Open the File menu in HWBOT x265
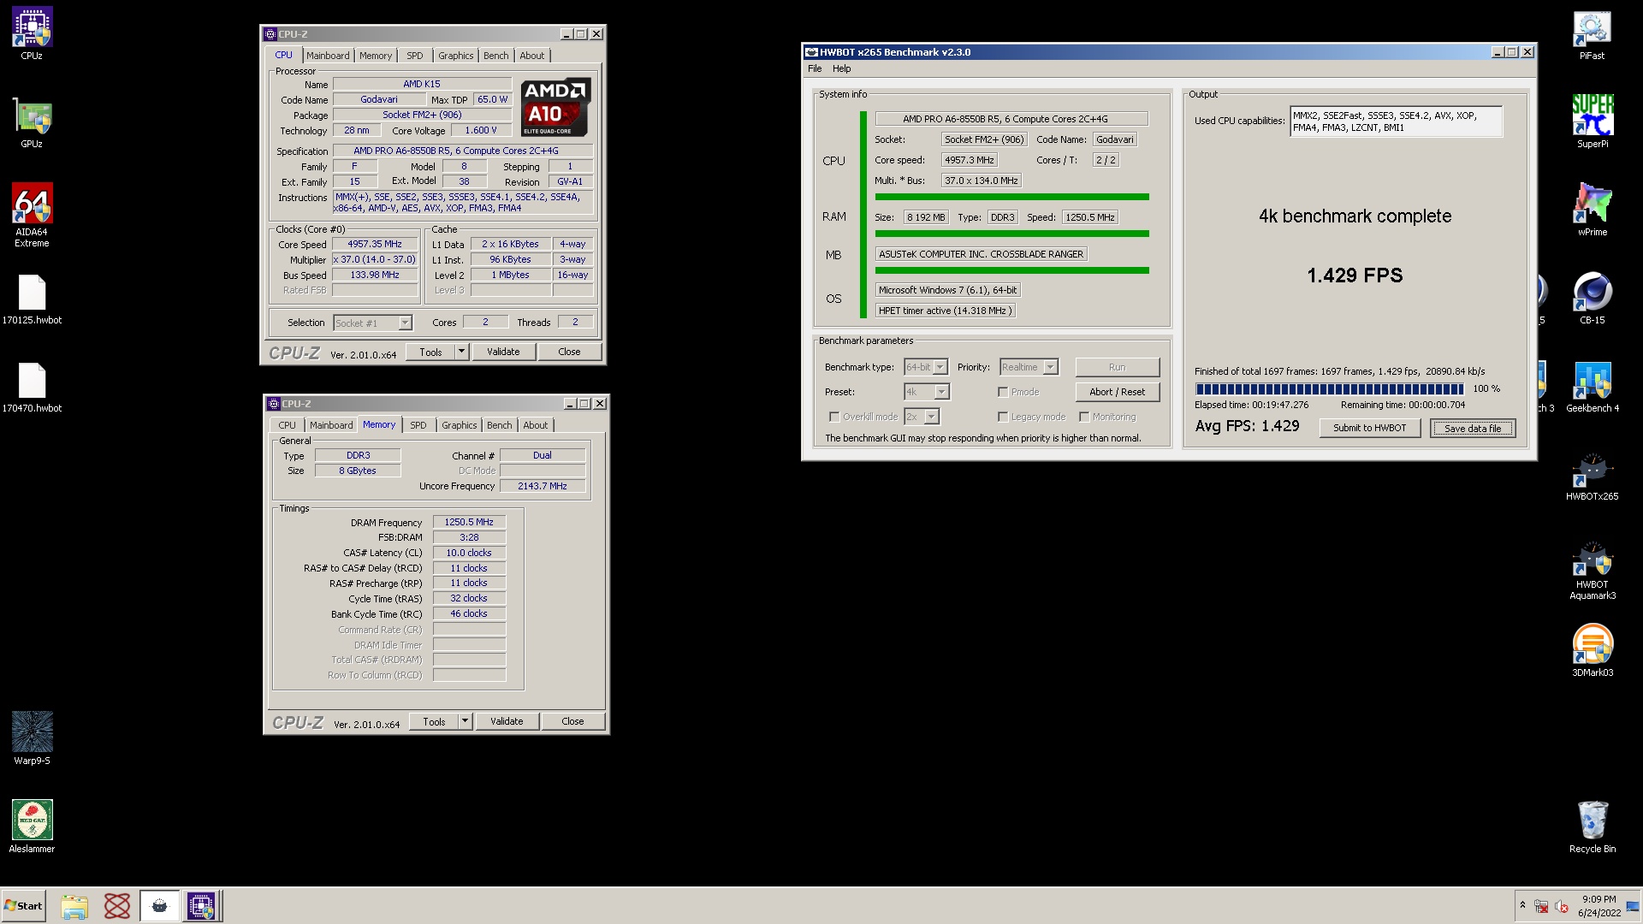 (815, 68)
